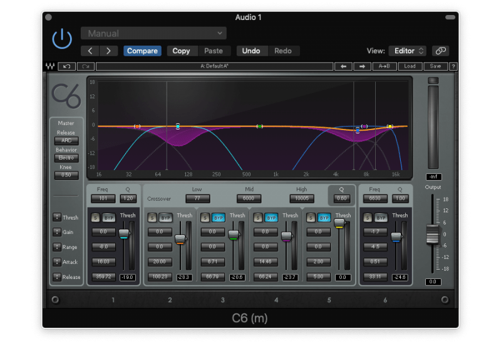Open Waves help with the question mark
This screenshot has width=501, height=344.
453,66
